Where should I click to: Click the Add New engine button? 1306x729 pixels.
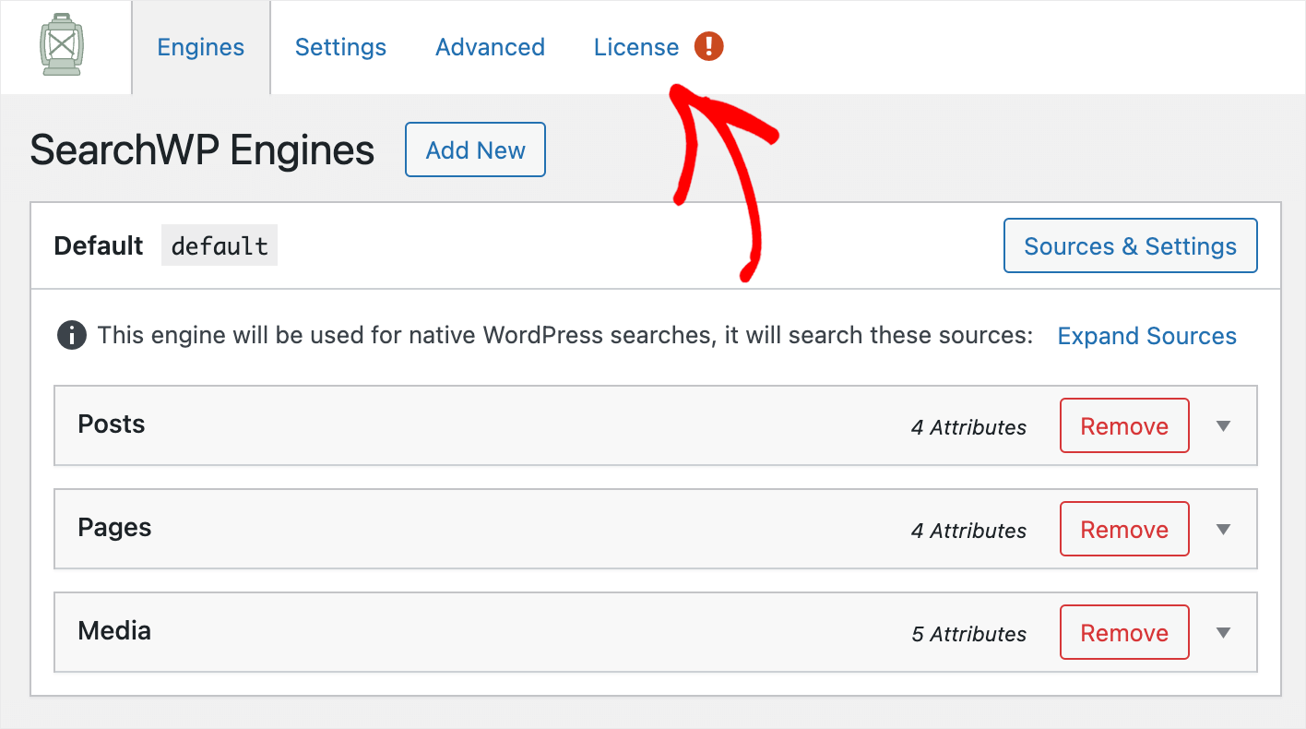coord(475,149)
